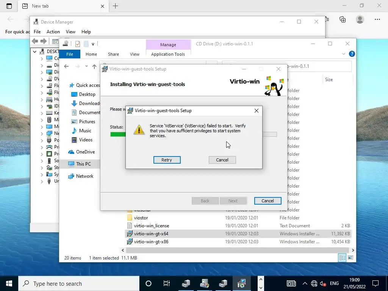Image resolution: width=388 pixels, height=291 pixels.
Task: Show hidden tray icons chevron
Action: pyautogui.click(x=305, y=283)
